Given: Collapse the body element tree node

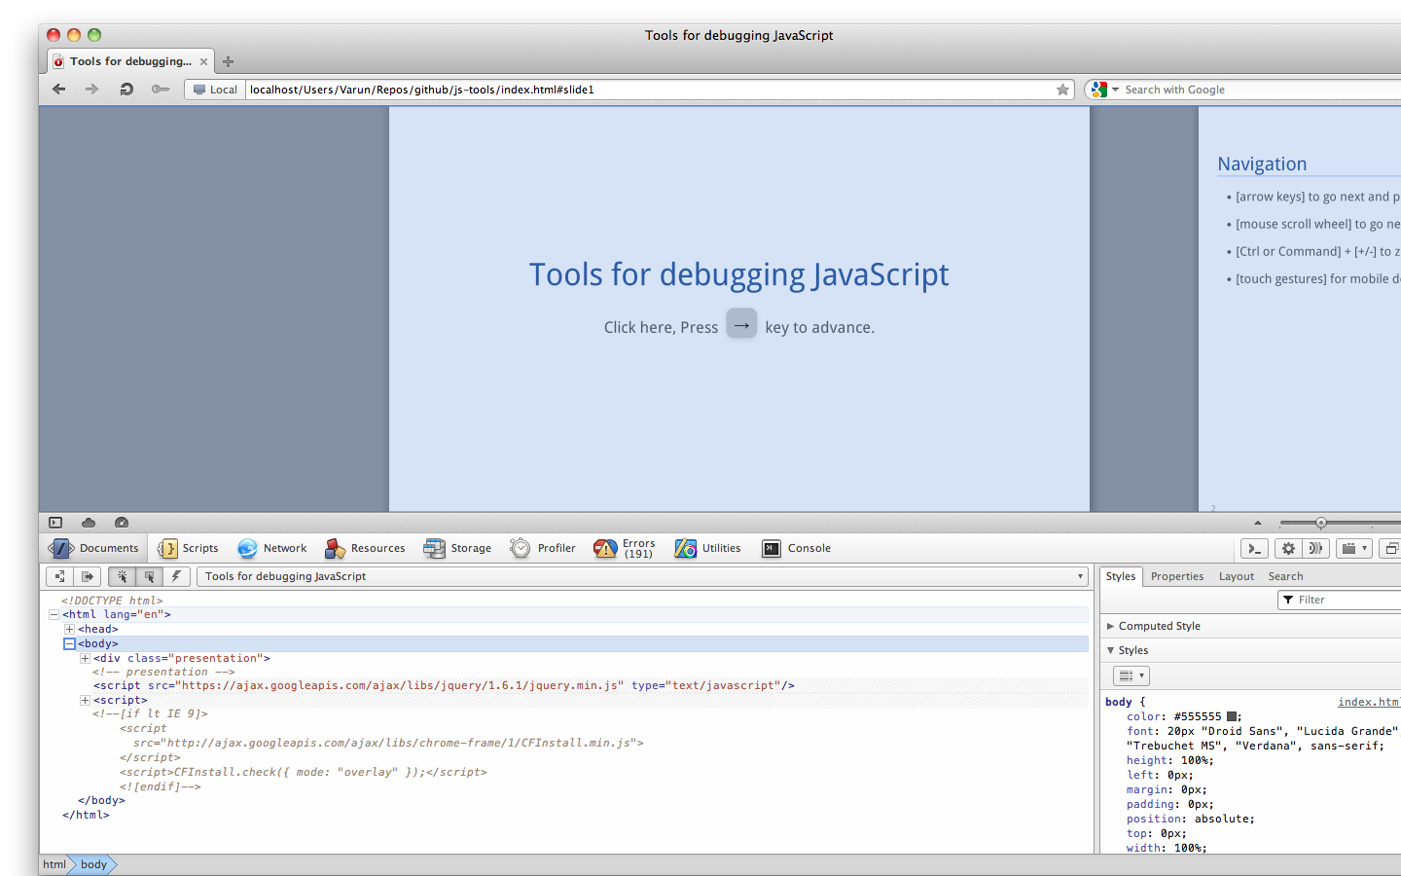Looking at the screenshot, I should pos(69,643).
